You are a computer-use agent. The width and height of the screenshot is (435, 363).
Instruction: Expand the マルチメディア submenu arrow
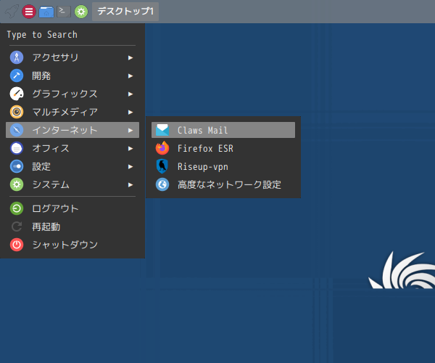coord(130,113)
